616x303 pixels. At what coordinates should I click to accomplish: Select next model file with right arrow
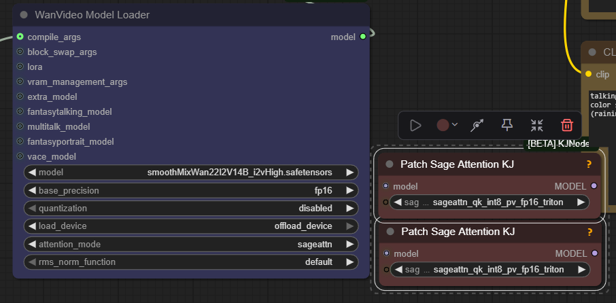(x=349, y=173)
